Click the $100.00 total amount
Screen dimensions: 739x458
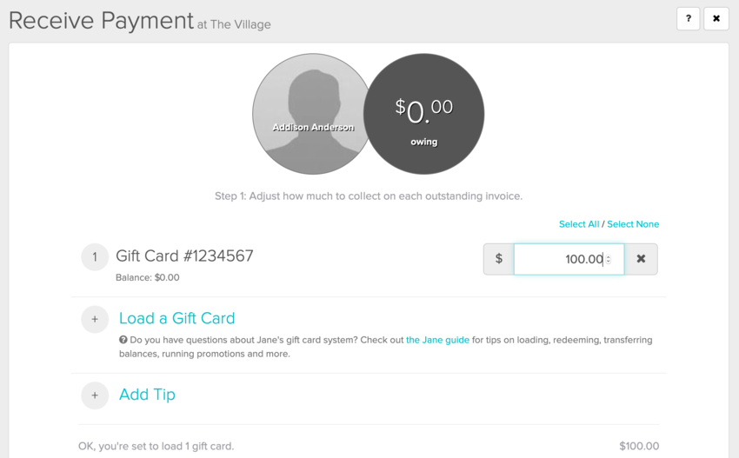click(639, 446)
